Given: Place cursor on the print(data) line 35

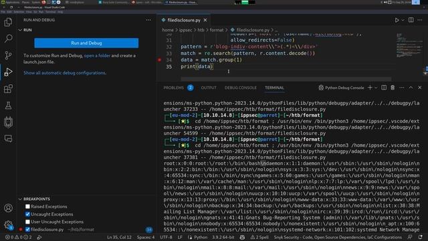Looking at the screenshot, I should click(x=197, y=66).
